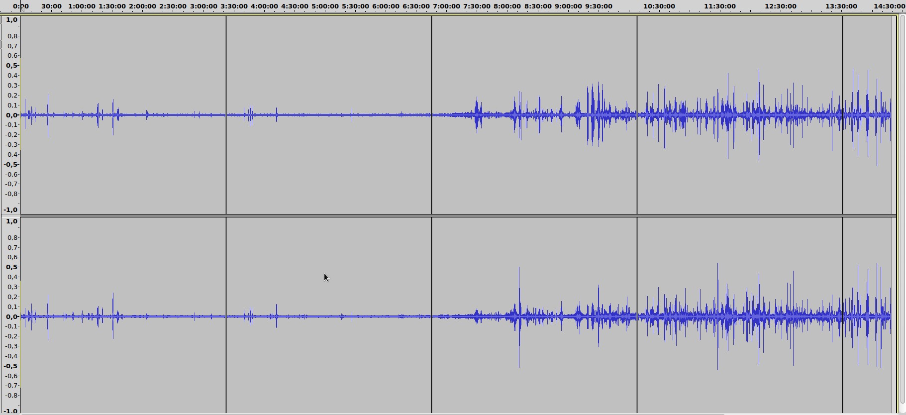
Task: Click the -0,5 mark on the upper amplitude scale
Action: tap(12, 164)
